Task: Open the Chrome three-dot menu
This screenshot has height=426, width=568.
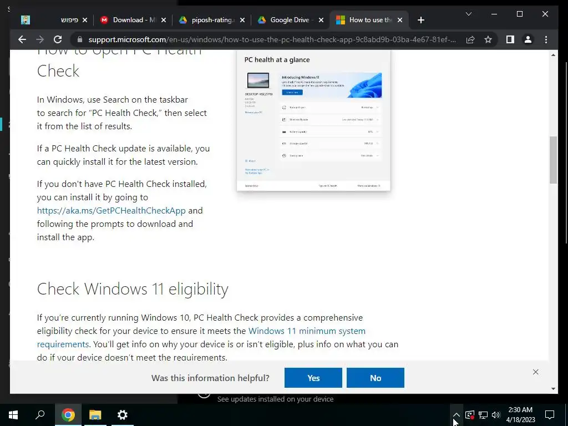Action: point(546,39)
